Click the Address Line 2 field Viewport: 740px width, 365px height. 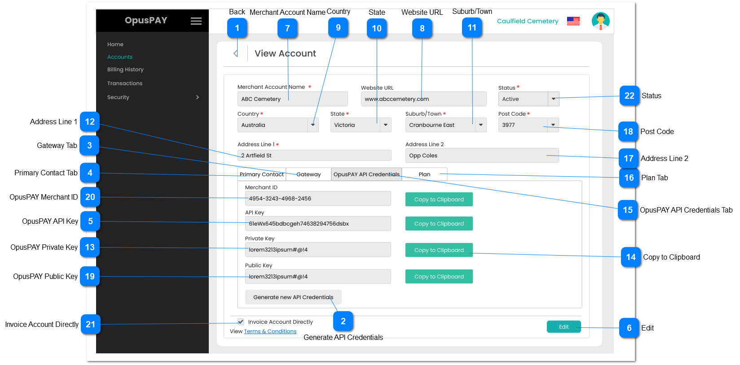pyautogui.click(x=482, y=155)
